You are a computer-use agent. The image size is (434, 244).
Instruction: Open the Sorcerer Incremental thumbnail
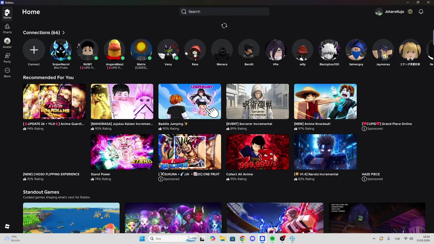(x=258, y=102)
